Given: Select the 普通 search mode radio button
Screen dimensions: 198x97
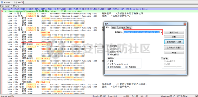Looking at the screenshot, I should pos(108,61).
